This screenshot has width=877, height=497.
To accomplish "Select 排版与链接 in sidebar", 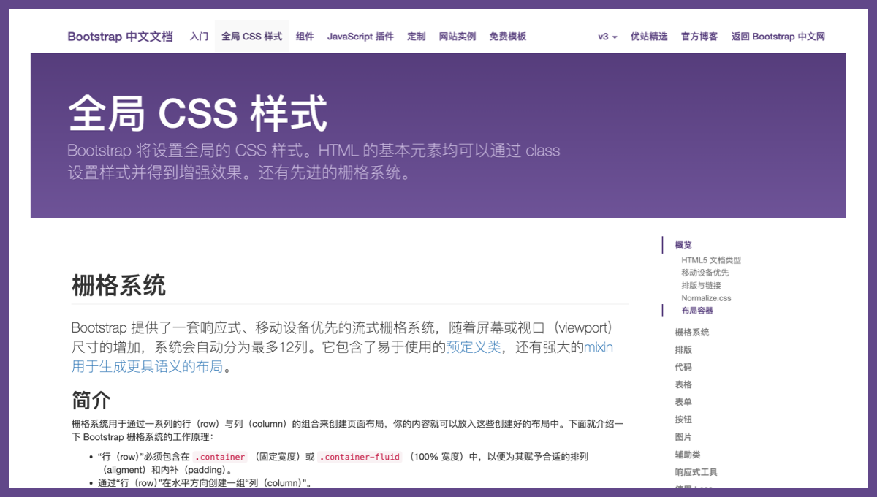I will coord(702,286).
